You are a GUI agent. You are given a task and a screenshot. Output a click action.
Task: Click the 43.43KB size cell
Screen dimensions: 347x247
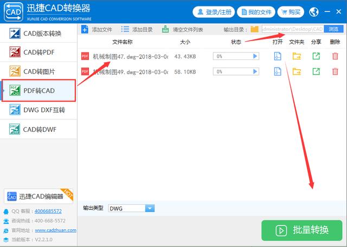[185, 56]
